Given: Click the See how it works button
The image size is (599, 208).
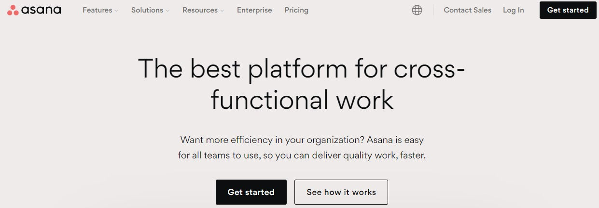Looking at the screenshot, I should (341, 192).
